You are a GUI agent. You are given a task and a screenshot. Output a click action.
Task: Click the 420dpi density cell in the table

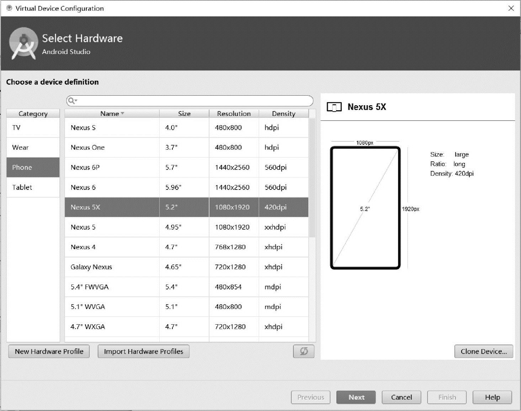click(284, 207)
